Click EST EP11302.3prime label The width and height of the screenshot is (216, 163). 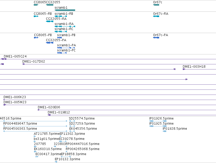click(x=72, y=134)
